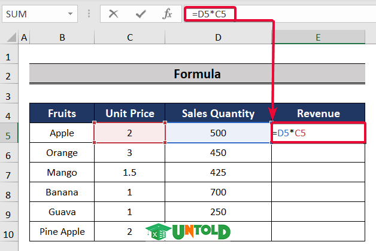Select column D header
The height and width of the screenshot is (251, 376).
pos(219,38)
